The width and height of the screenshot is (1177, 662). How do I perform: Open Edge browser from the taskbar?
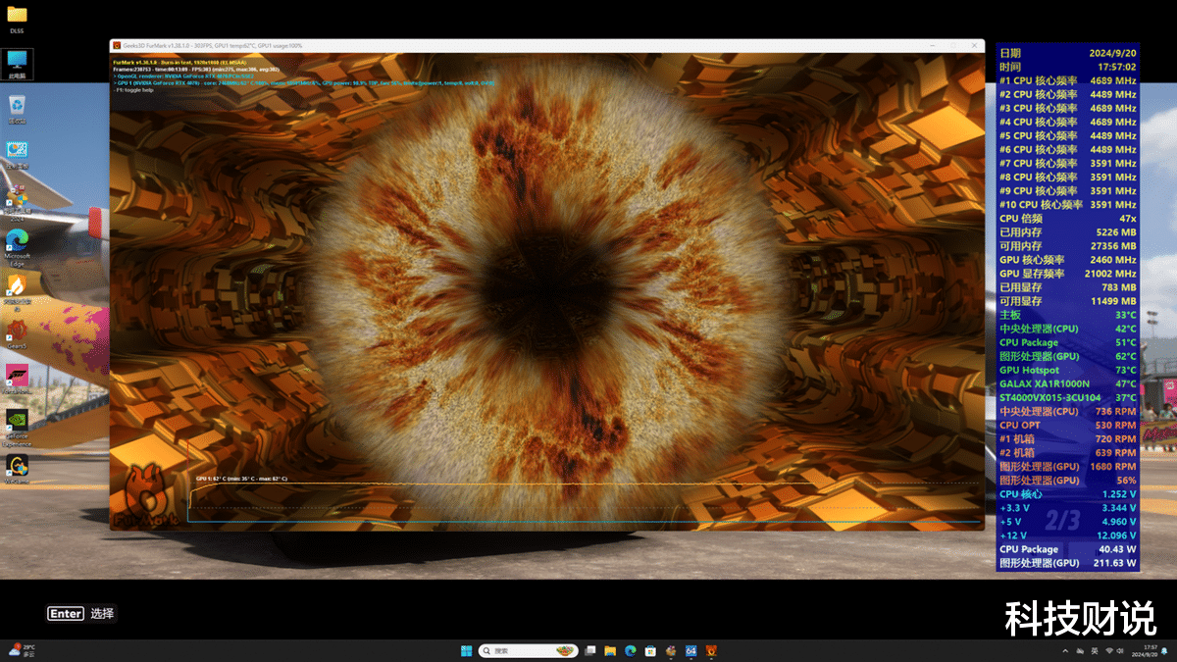click(631, 650)
